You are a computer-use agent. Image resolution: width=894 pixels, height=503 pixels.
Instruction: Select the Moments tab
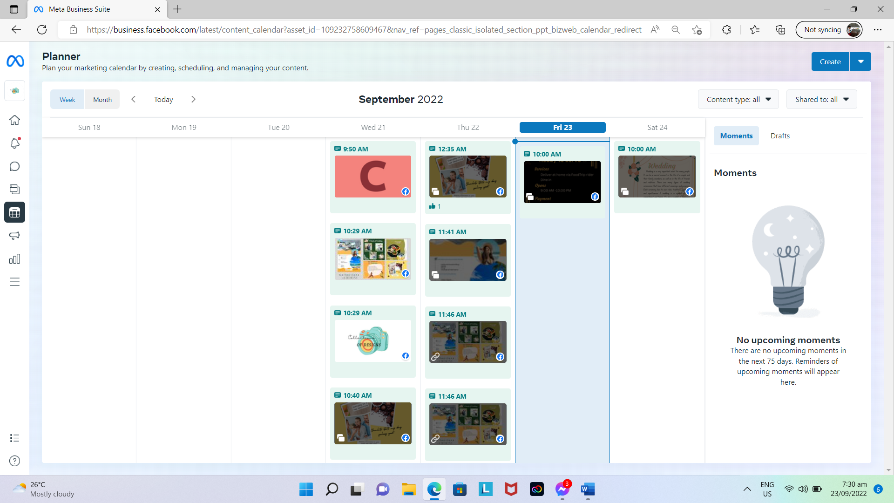tap(736, 136)
